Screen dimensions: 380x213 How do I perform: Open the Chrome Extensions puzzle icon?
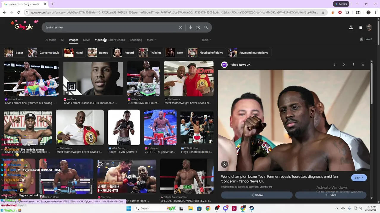pos(347,12)
